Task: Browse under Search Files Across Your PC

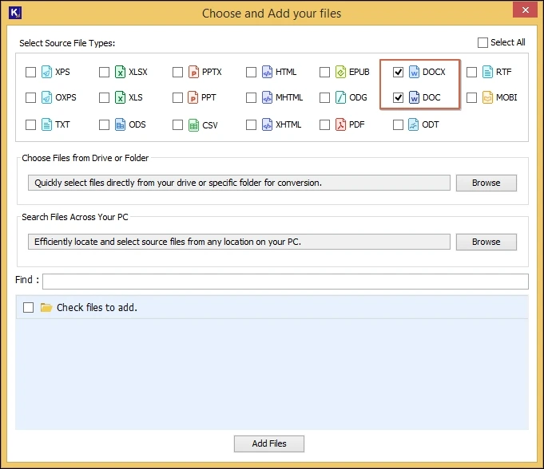Action: (x=486, y=242)
